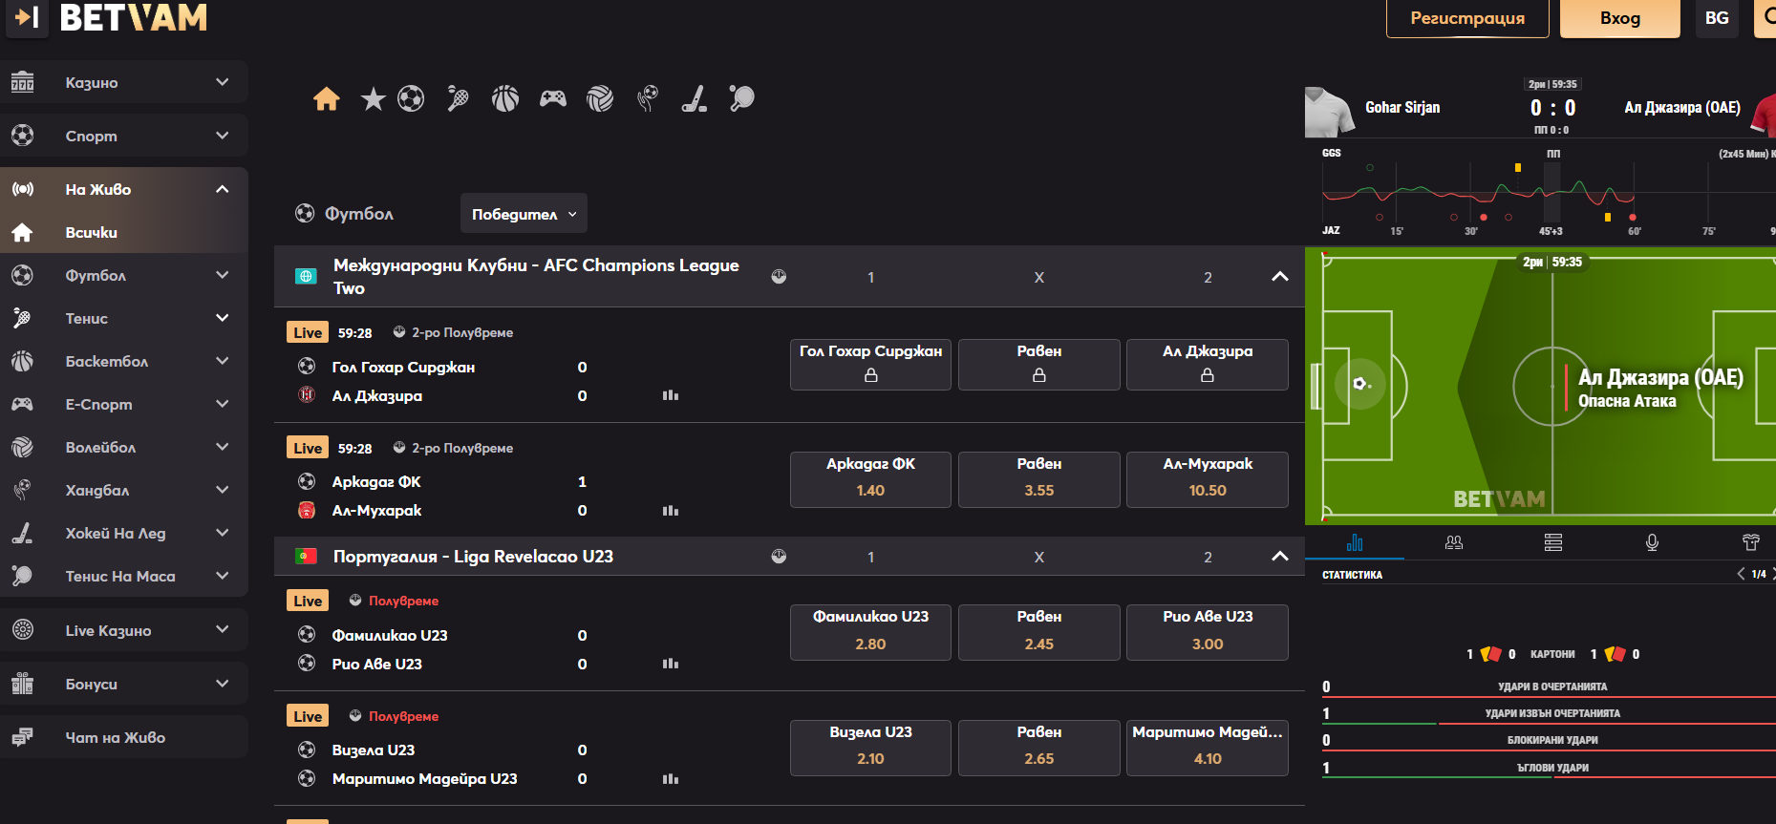1776x824 pixels.
Task: Open Чат на Живо in sidebar
Action: 124,737
